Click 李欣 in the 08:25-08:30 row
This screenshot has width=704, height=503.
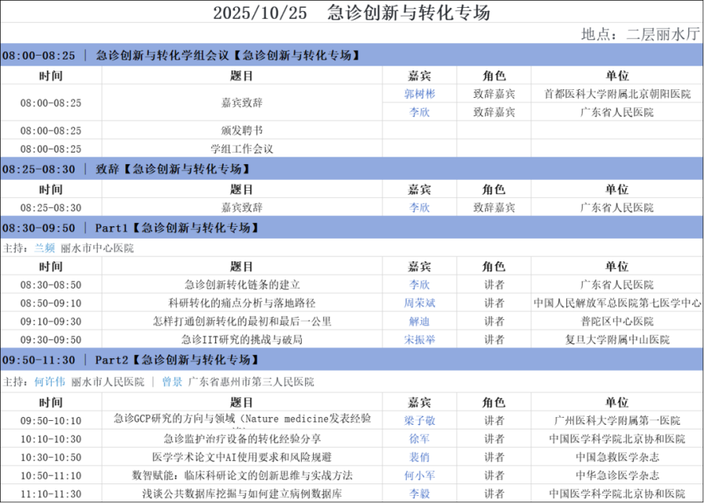coord(419,208)
